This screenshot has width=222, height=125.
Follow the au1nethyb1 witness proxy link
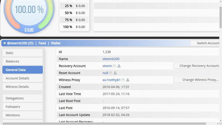[111, 80]
